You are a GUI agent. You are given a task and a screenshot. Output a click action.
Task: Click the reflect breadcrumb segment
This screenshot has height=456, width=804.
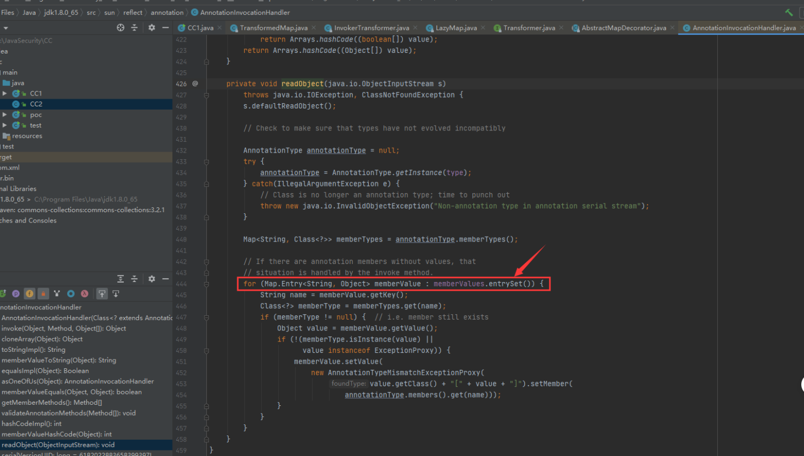tap(133, 12)
